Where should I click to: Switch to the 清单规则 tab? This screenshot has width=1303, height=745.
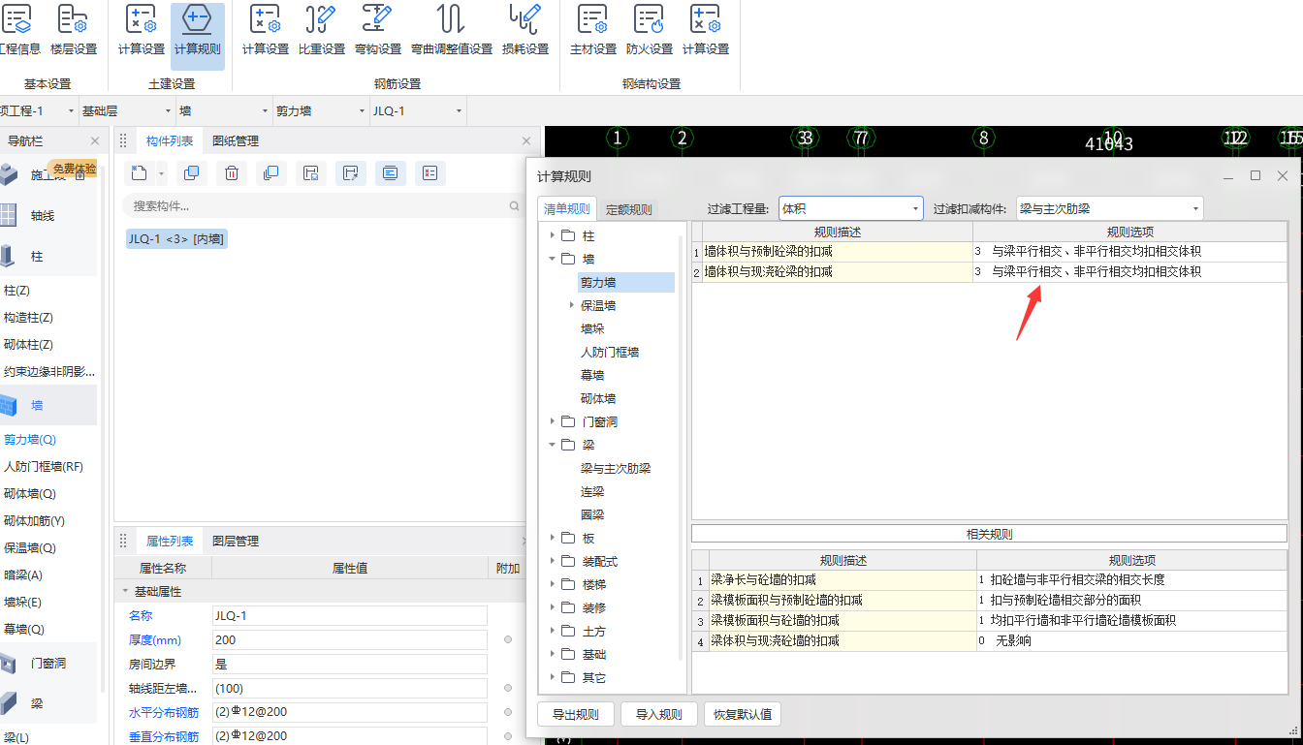567,209
